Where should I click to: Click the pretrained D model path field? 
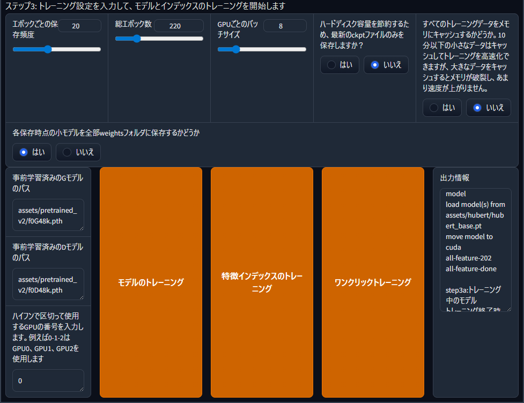point(48,284)
